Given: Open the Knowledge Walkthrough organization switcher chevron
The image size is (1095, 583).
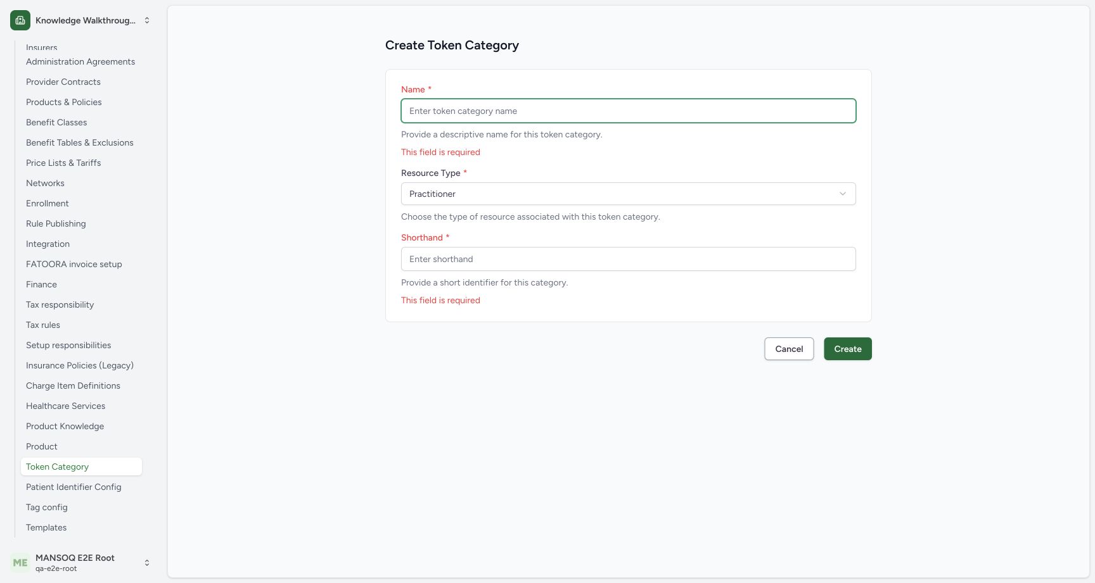Looking at the screenshot, I should tap(147, 20).
